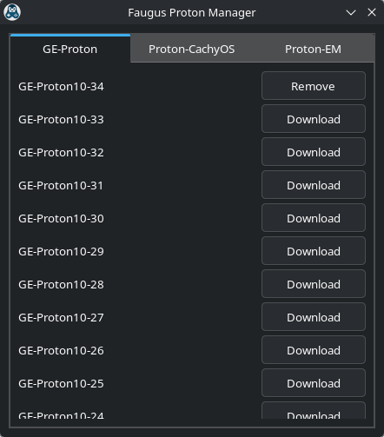
Task: Download GE-Proton10-25
Action: click(314, 383)
